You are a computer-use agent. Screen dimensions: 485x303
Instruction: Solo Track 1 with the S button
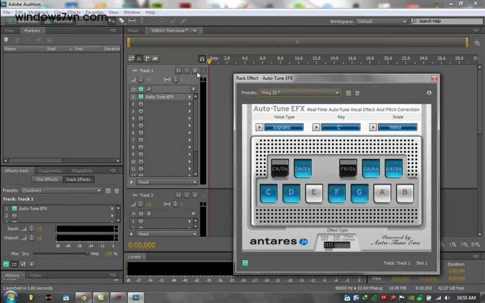[x=187, y=71]
